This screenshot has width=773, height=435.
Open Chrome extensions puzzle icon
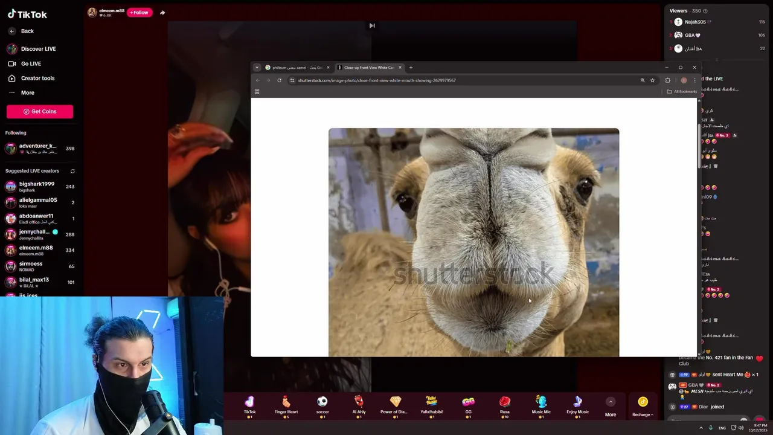pos(667,80)
